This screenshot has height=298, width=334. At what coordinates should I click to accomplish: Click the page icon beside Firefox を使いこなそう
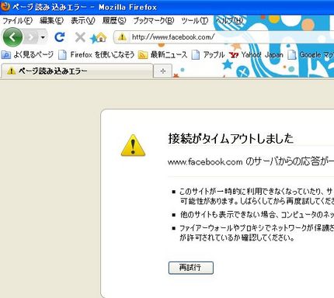pyautogui.click(x=62, y=55)
